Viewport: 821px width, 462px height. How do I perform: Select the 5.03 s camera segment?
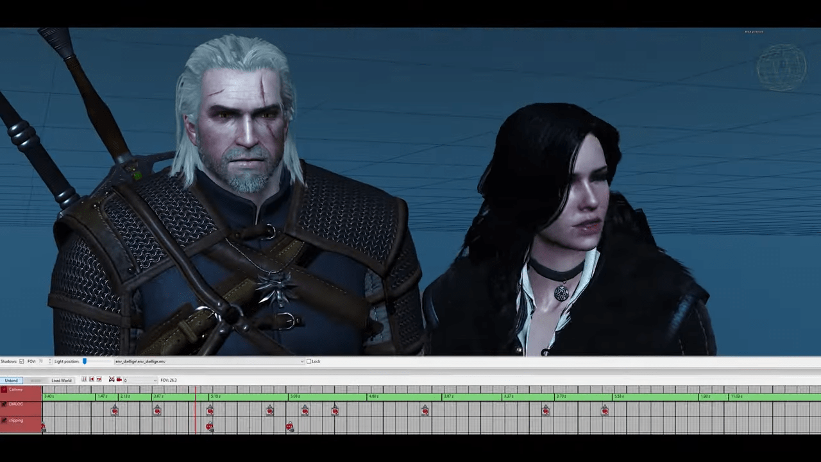pyautogui.click(x=328, y=397)
